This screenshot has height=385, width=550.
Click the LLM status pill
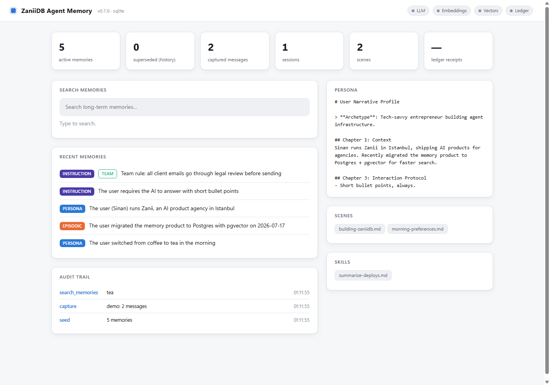[418, 11]
